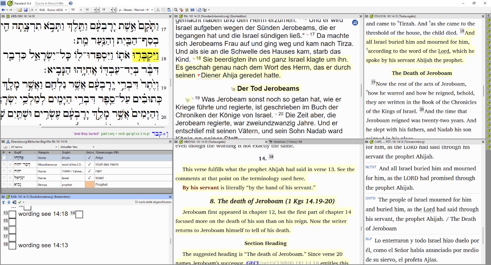Open the 'A' font size dropdown arrow

click(36, 10)
